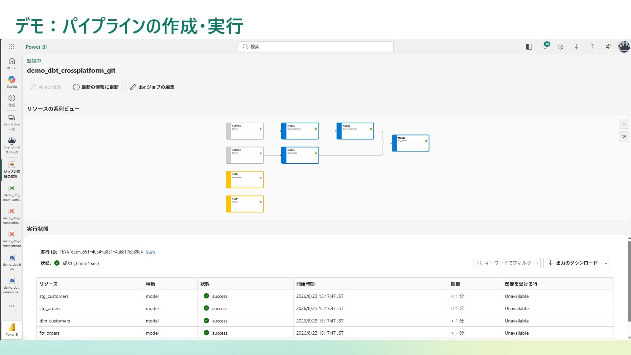Go to ホーム in the sidebar
This screenshot has height=355, width=631.
pos(12,63)
